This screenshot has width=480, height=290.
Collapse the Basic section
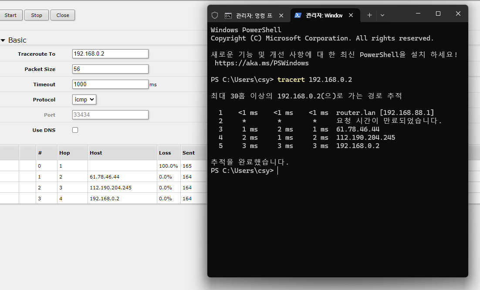click(3, 40)
